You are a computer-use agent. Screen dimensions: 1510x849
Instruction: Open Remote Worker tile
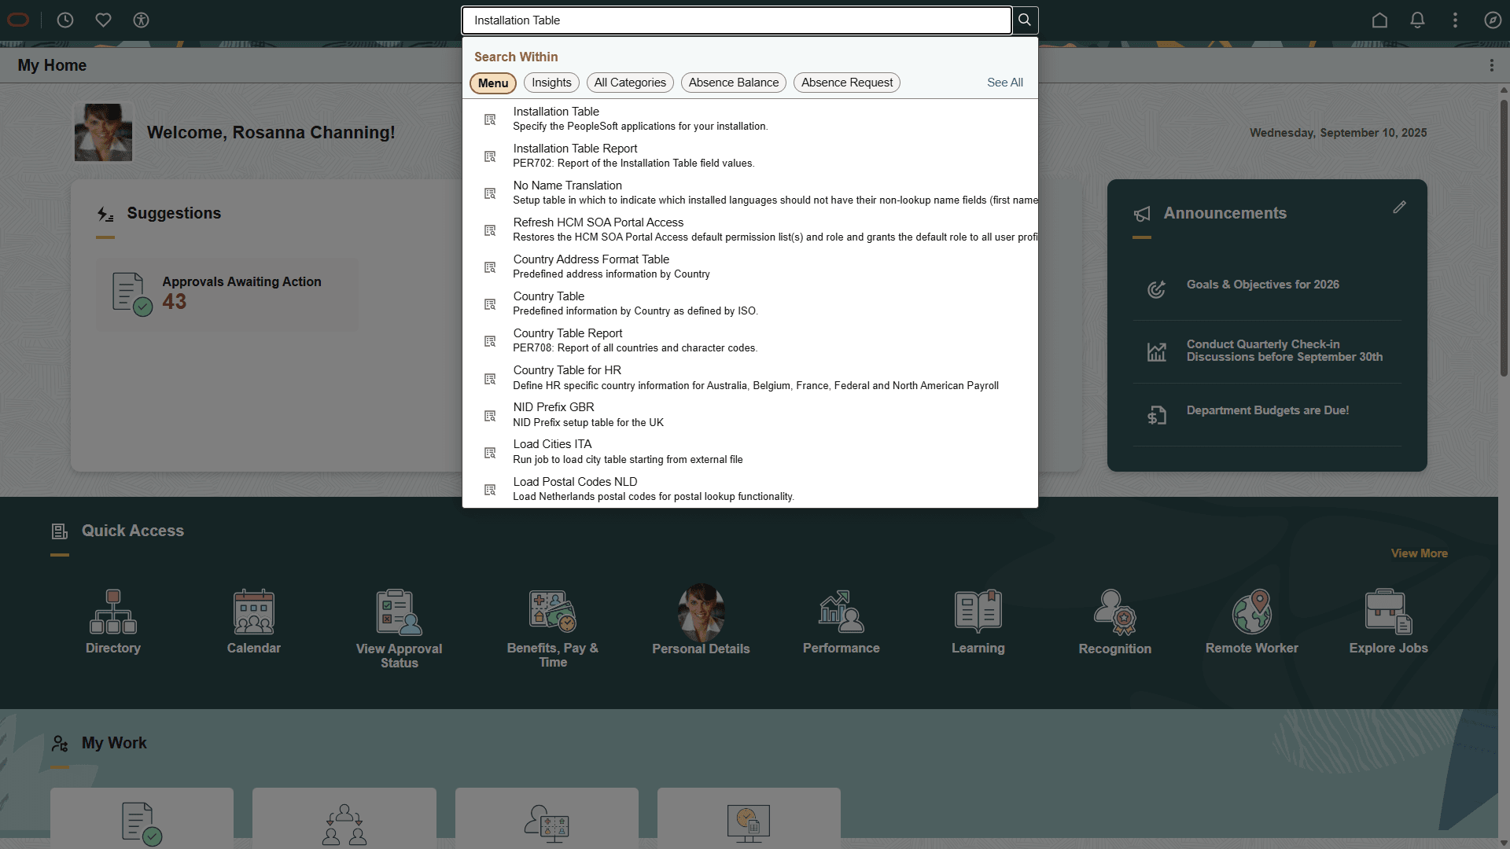(1251, 621)
